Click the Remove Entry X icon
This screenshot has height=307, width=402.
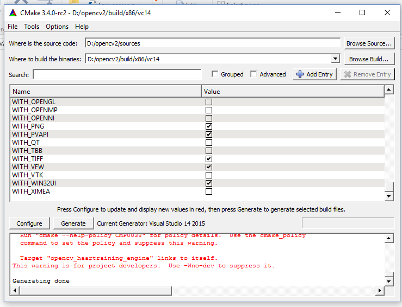point(348,74)
